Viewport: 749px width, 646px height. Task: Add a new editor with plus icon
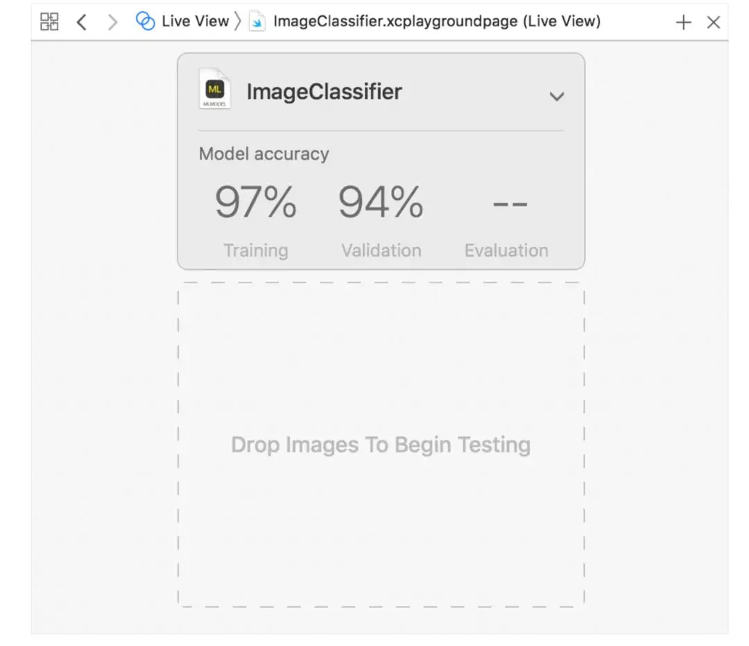(683, 22)
